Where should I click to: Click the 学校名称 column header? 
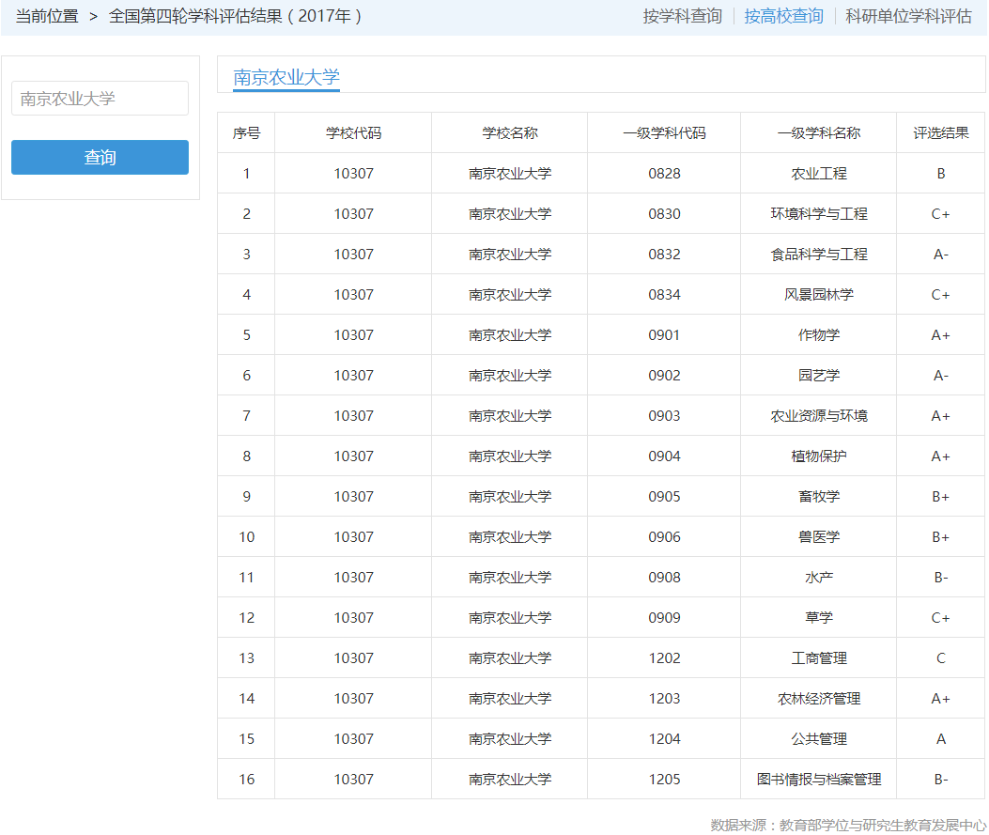tap(510, 133)
